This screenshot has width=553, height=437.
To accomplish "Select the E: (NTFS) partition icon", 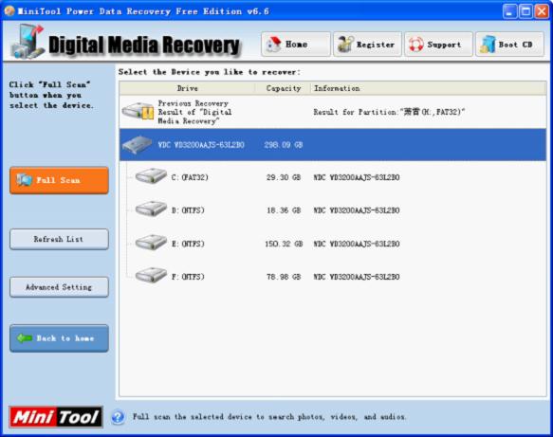I will point(151,243).
